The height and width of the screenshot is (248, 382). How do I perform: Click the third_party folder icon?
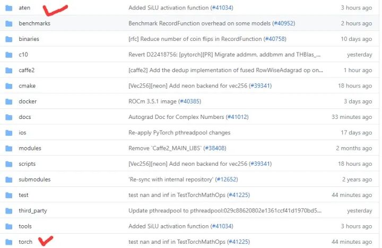[x=9, y=211]
